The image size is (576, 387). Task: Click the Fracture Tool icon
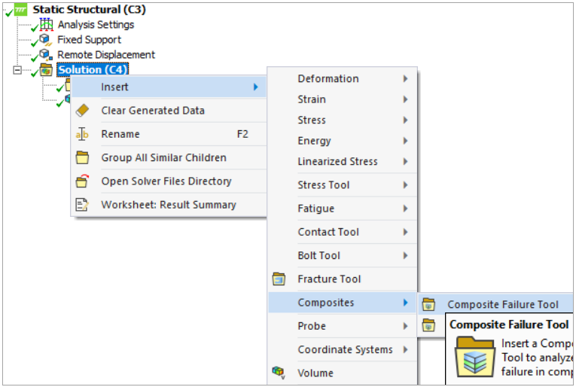(x=279, y=279)
